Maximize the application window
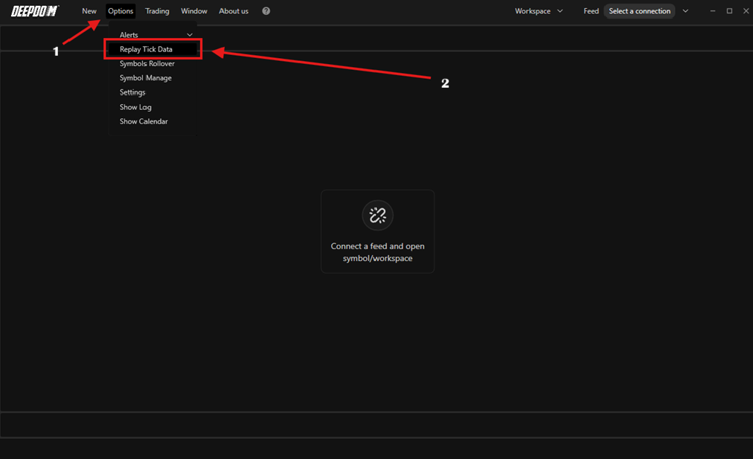Screen dimensions: 753x459 [729, 11]
